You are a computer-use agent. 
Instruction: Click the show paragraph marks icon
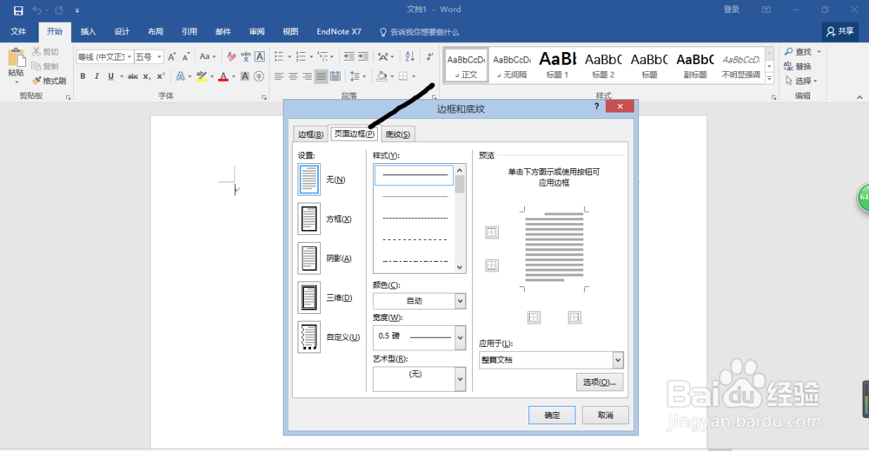click(429, 56)
